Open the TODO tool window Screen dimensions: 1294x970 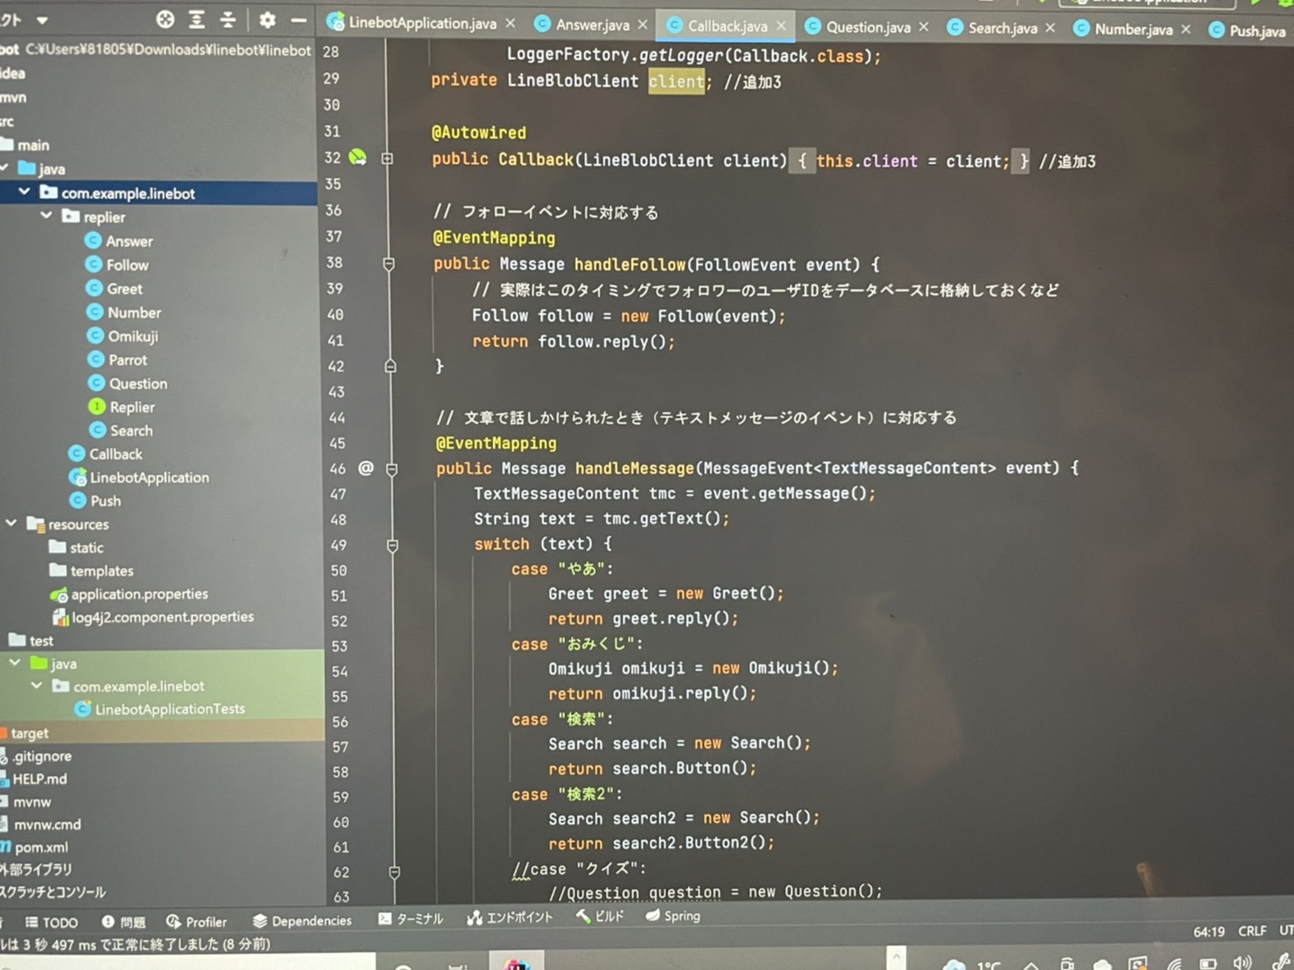(52, 923)
